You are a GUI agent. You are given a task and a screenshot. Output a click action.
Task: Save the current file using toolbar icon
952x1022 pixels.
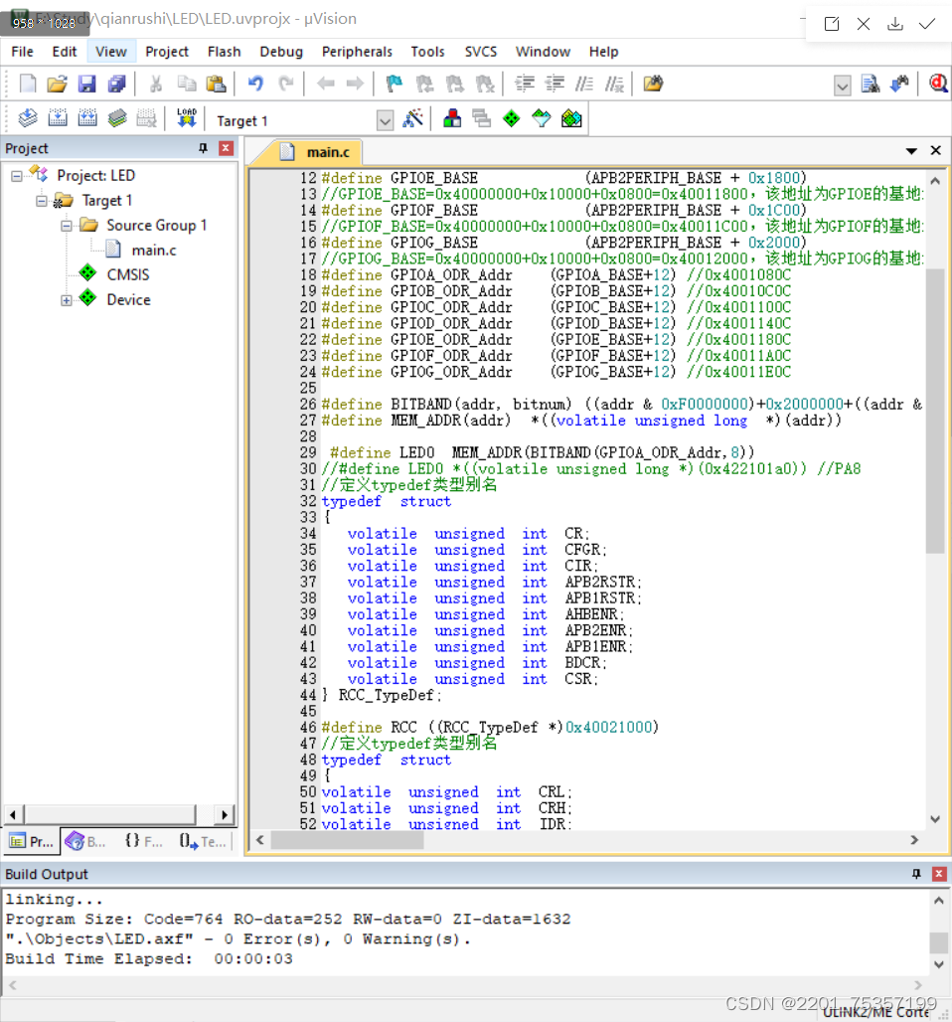coord(87,85)
